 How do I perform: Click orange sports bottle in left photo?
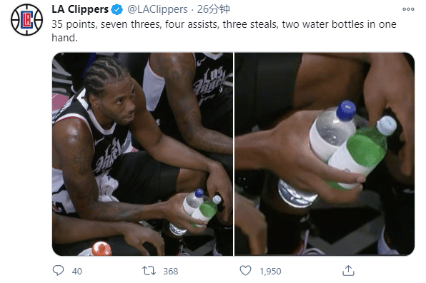tap(101, 249)
